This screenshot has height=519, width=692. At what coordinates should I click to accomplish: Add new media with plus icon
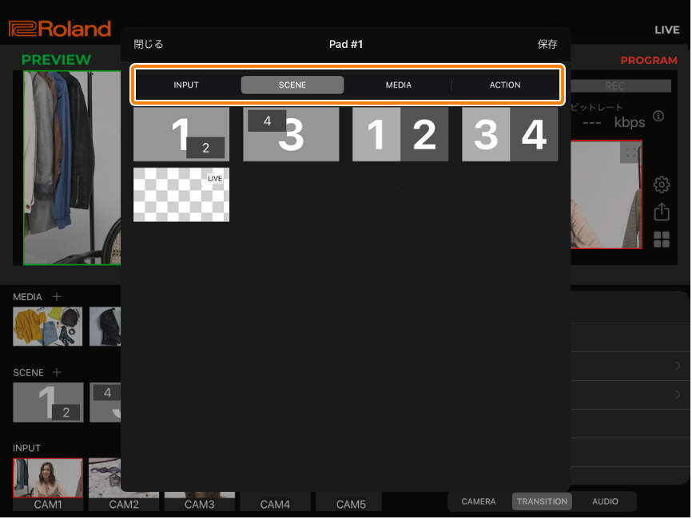[x=57, y=296]
